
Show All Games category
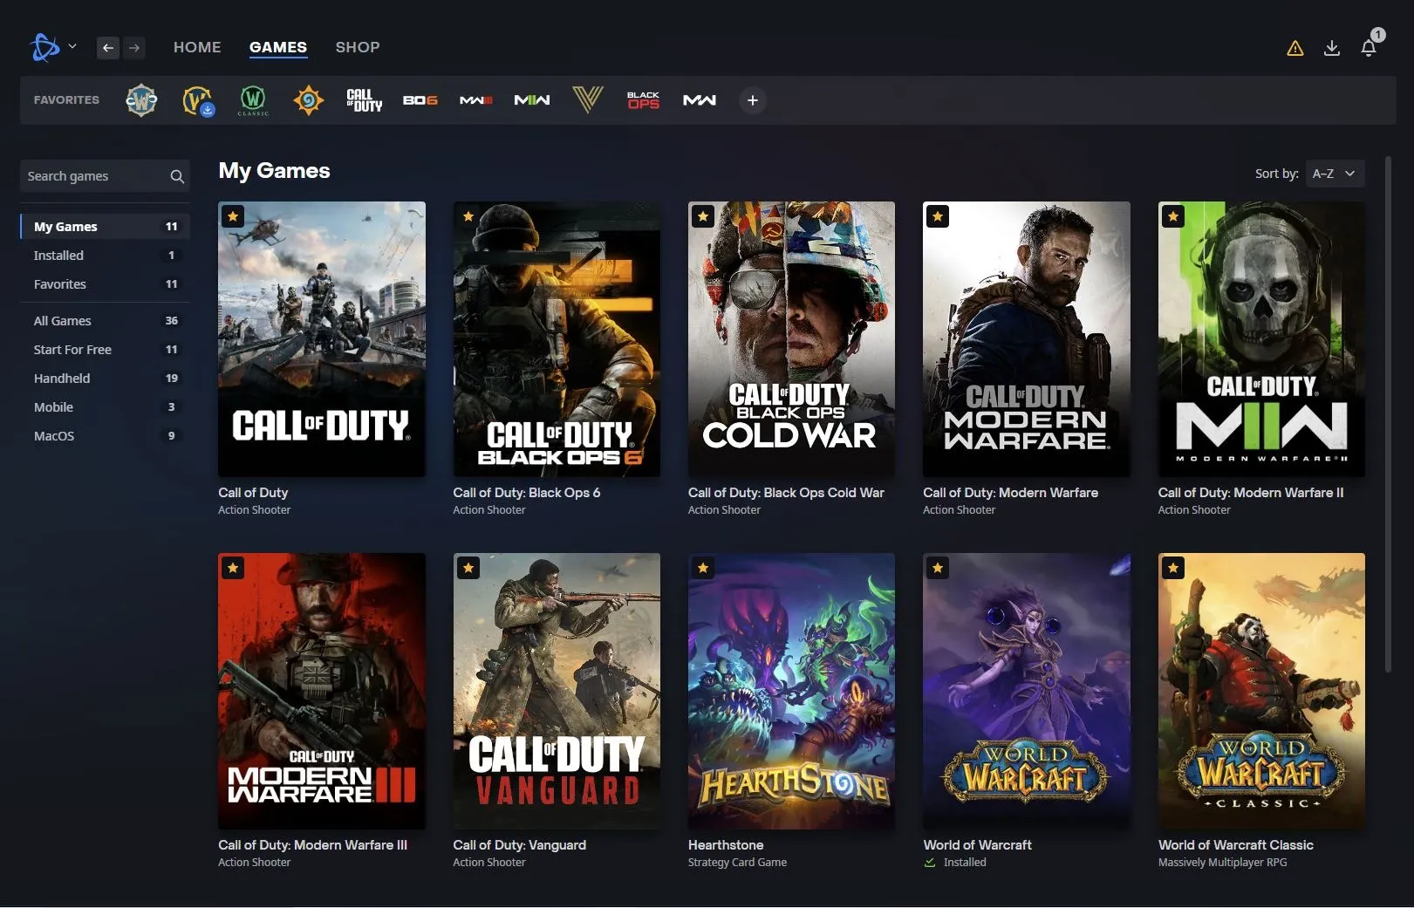(x=105, y=321)
